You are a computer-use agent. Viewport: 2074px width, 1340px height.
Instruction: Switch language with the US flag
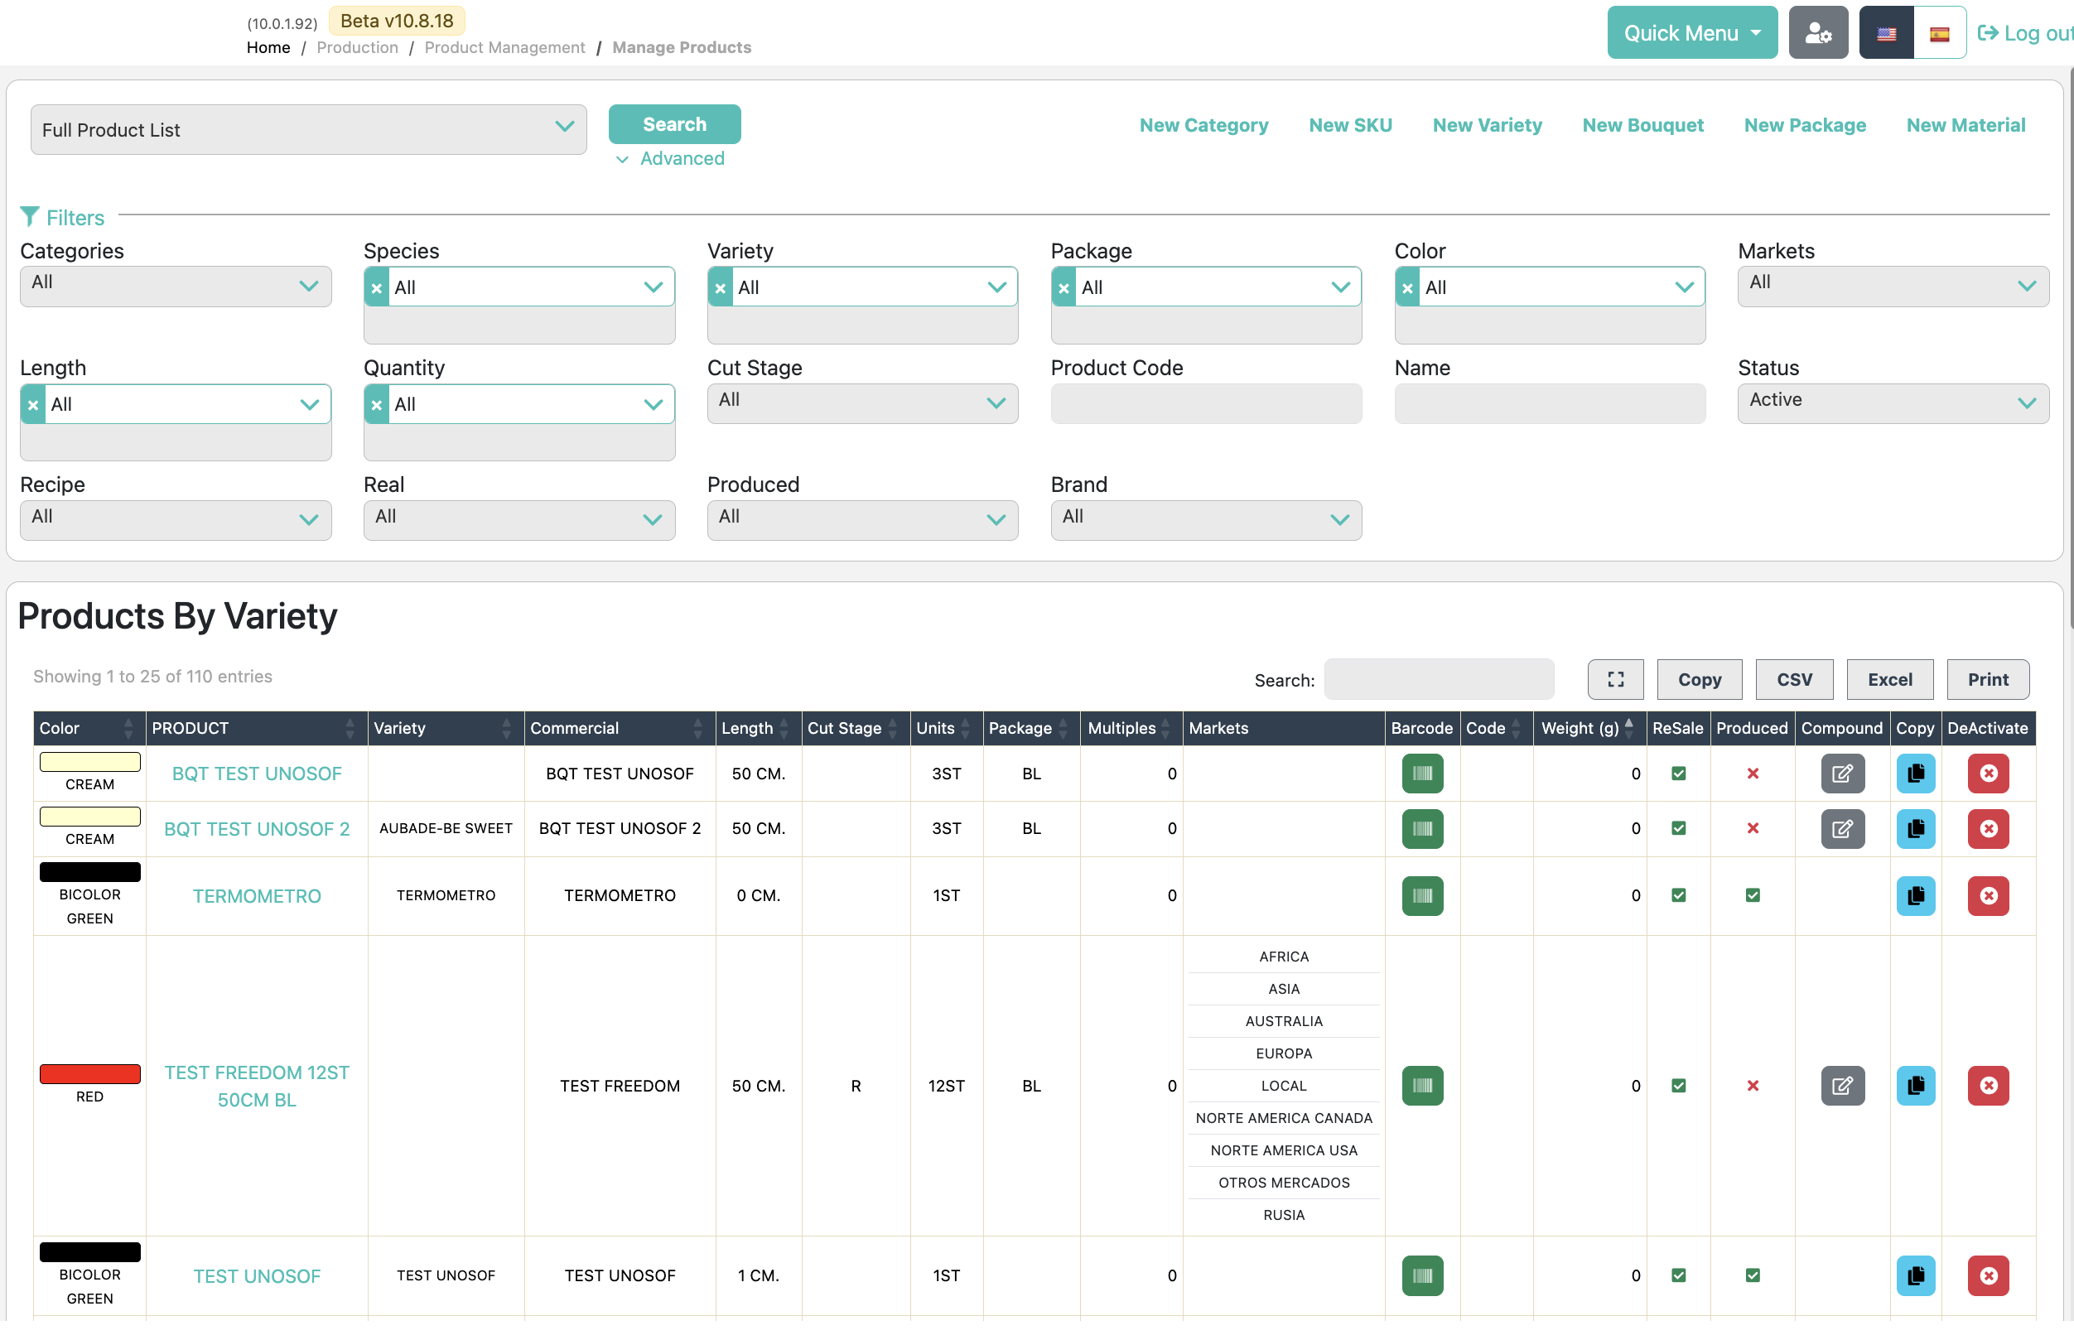[1885, 33]
